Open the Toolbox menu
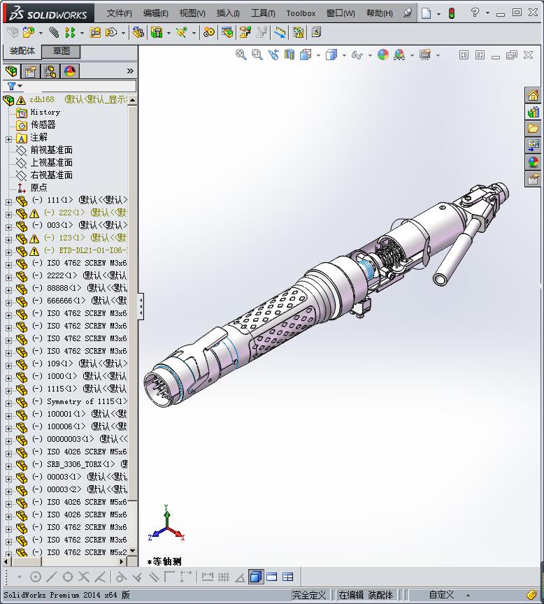 (x=301, y=13)
